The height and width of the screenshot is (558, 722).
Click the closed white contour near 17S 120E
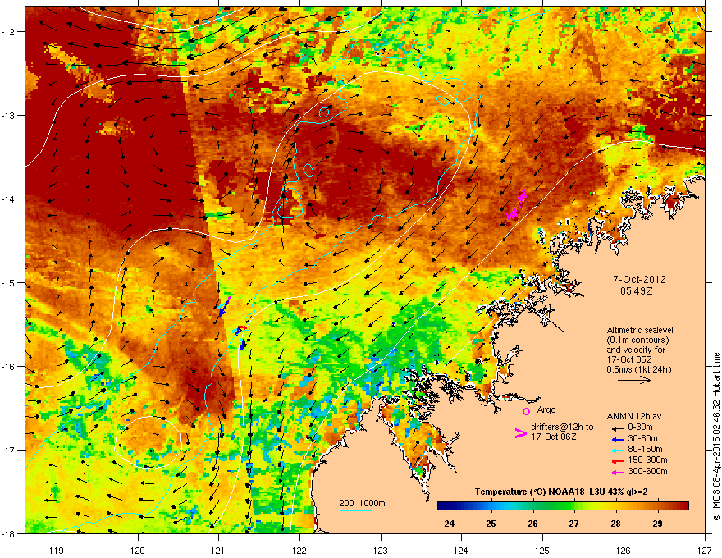(149, 442)
